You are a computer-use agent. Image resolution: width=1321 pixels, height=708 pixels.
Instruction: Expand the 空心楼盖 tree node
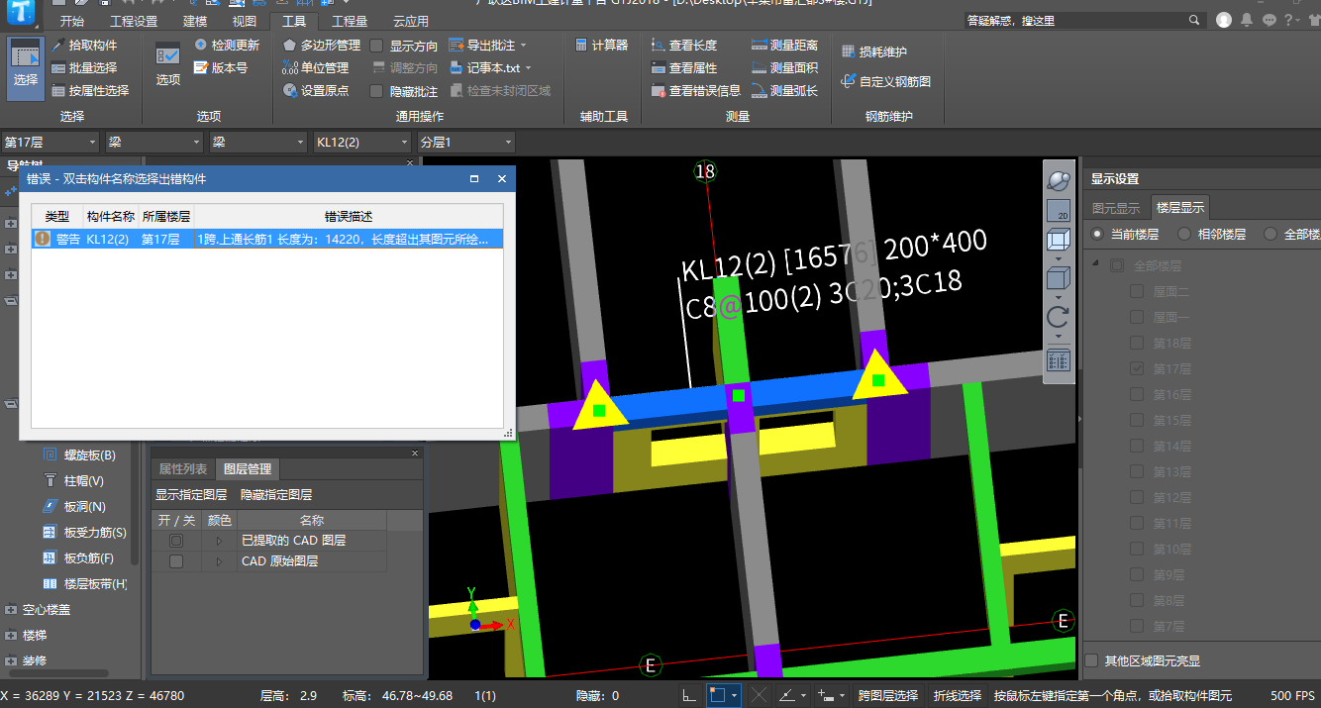coord(11,610)
